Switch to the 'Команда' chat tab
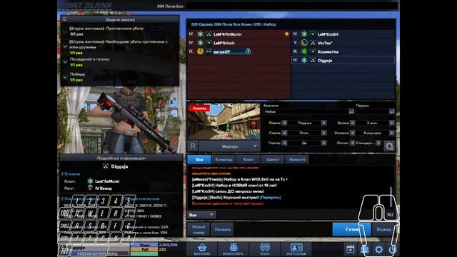 click(x=224, y=159)
